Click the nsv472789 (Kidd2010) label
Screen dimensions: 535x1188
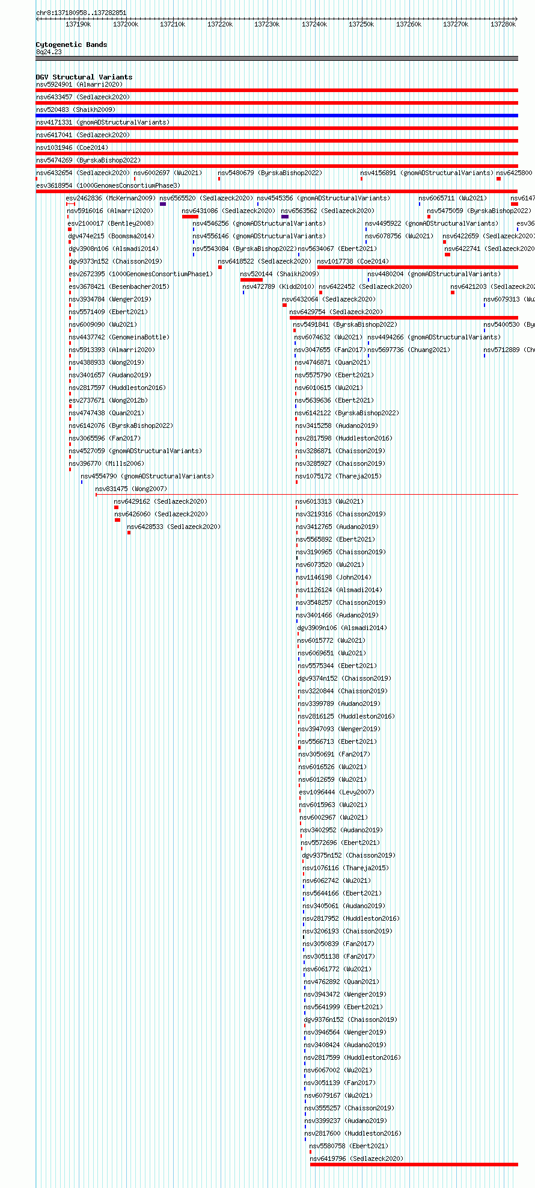point(278,286)
